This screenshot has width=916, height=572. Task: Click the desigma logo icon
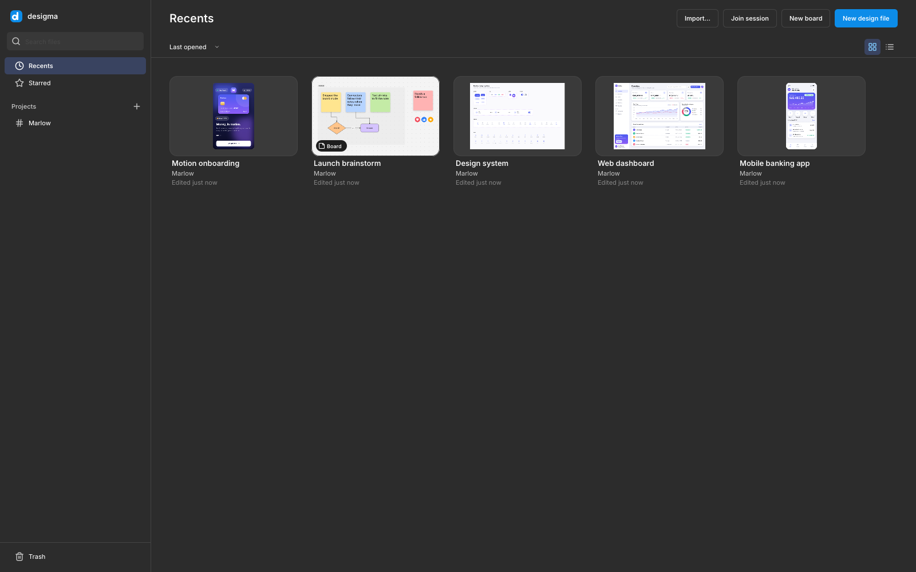[16, 16]
